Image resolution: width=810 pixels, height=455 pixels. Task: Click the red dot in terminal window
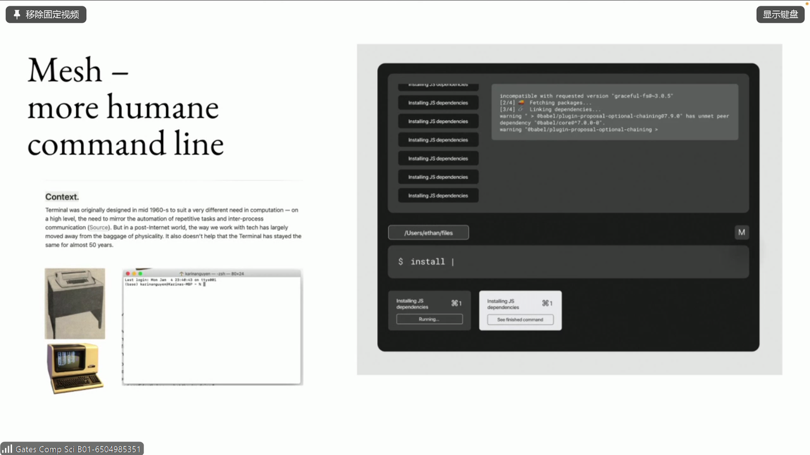tap(128, 273)
